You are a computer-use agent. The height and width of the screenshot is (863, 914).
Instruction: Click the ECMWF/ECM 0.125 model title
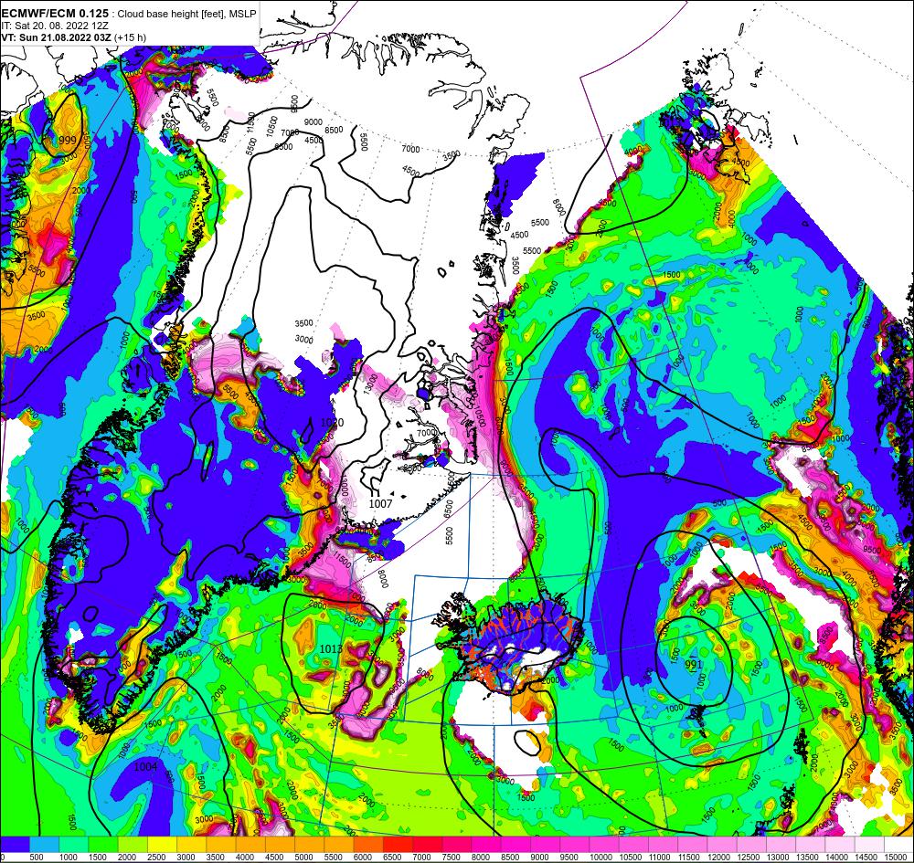point(55,14)
